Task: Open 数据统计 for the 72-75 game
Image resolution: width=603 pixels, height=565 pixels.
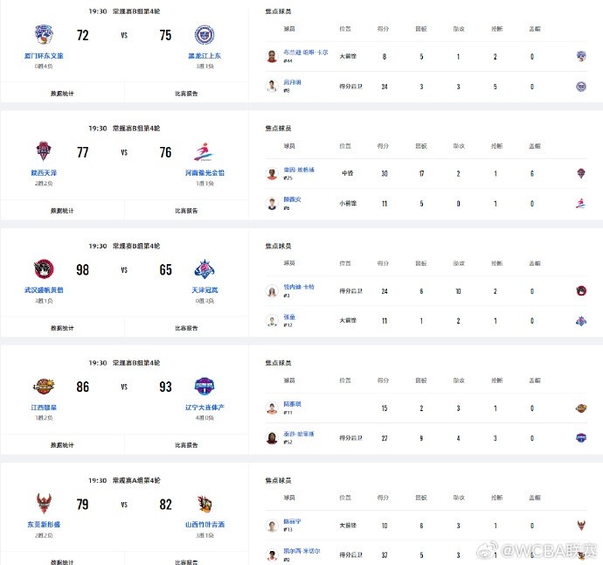Action: [62, 94]
